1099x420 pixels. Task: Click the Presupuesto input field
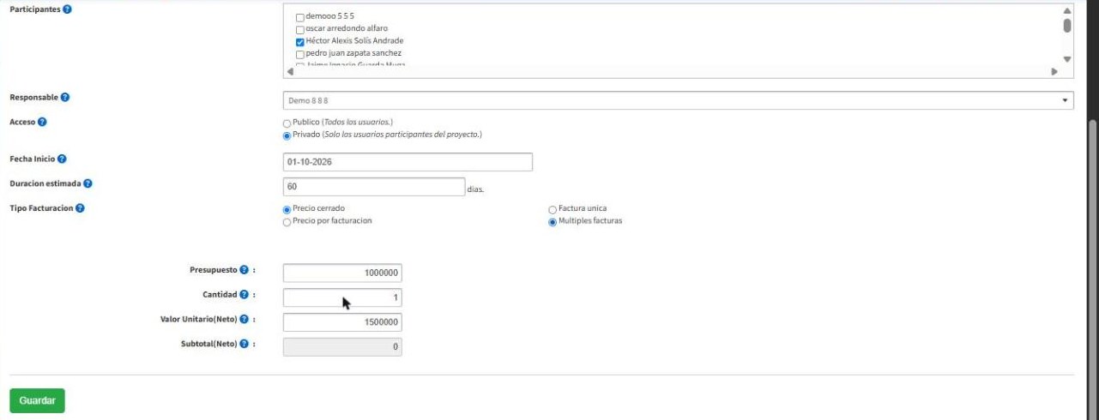click(x=342, y=273)
